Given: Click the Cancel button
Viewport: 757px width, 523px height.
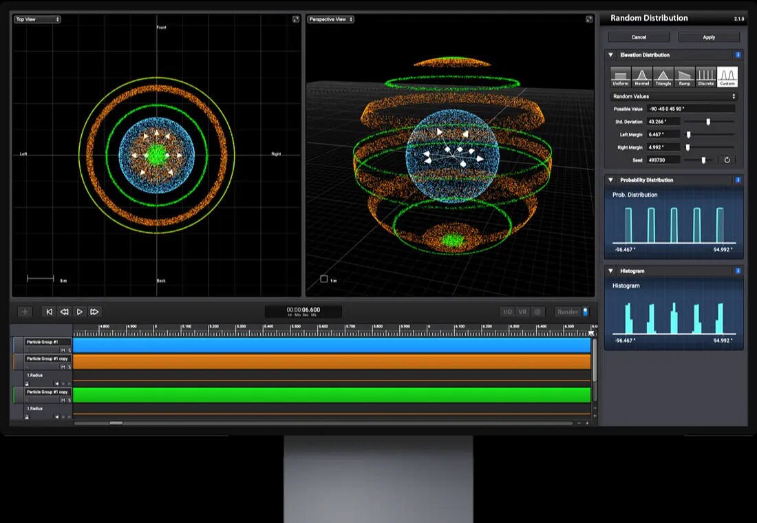Looking at the screenshot, I should point(639,37).
